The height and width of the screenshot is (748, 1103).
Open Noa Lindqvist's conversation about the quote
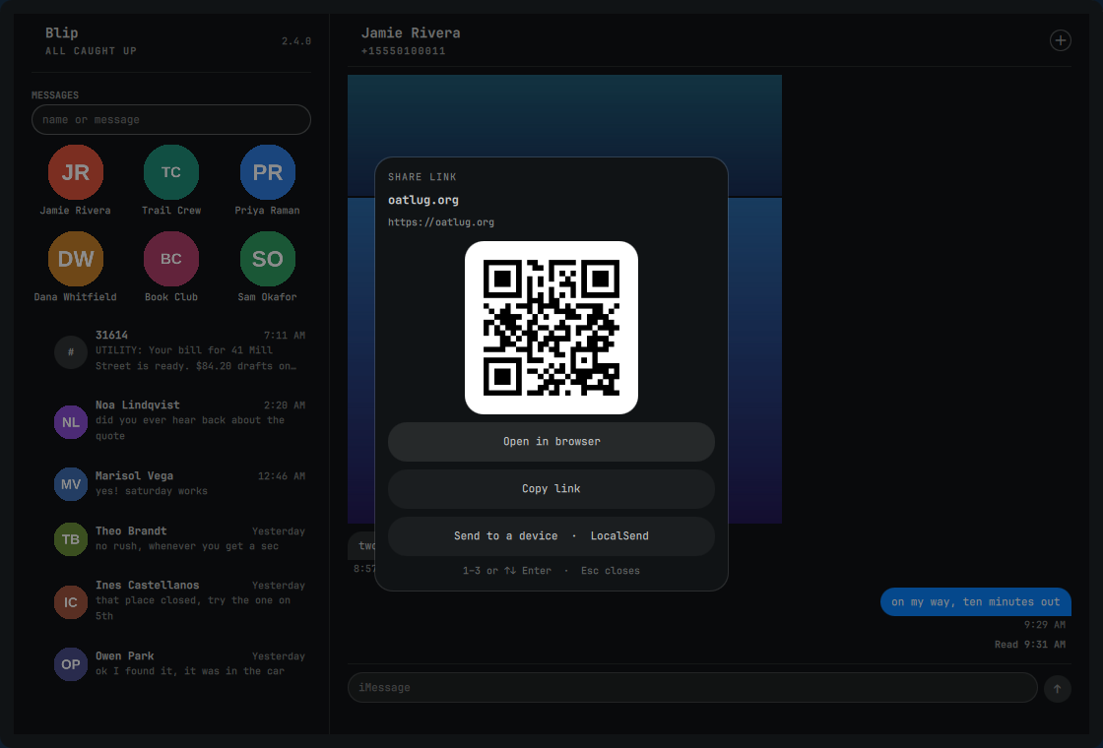click(171, 420)
